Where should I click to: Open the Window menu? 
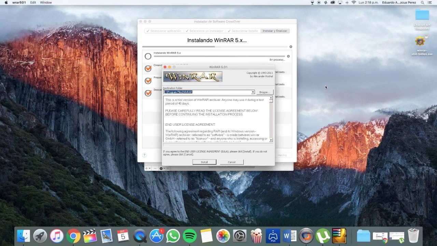point(46,2)
